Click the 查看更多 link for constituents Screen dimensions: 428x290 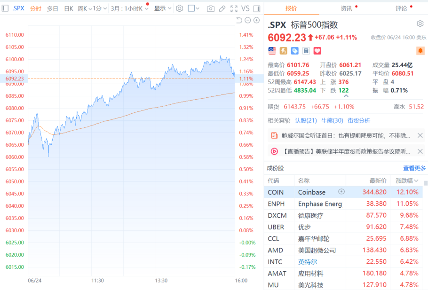(414, 168)
